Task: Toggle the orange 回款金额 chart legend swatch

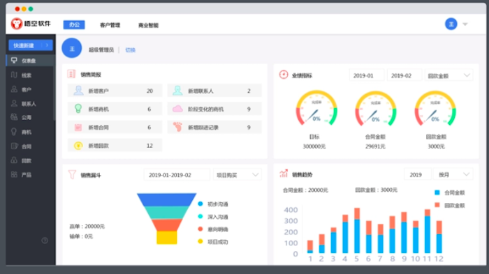Action: click(x=437, y=205)
